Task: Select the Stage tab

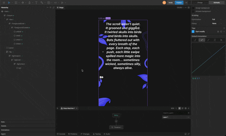Action: point(60,7)
